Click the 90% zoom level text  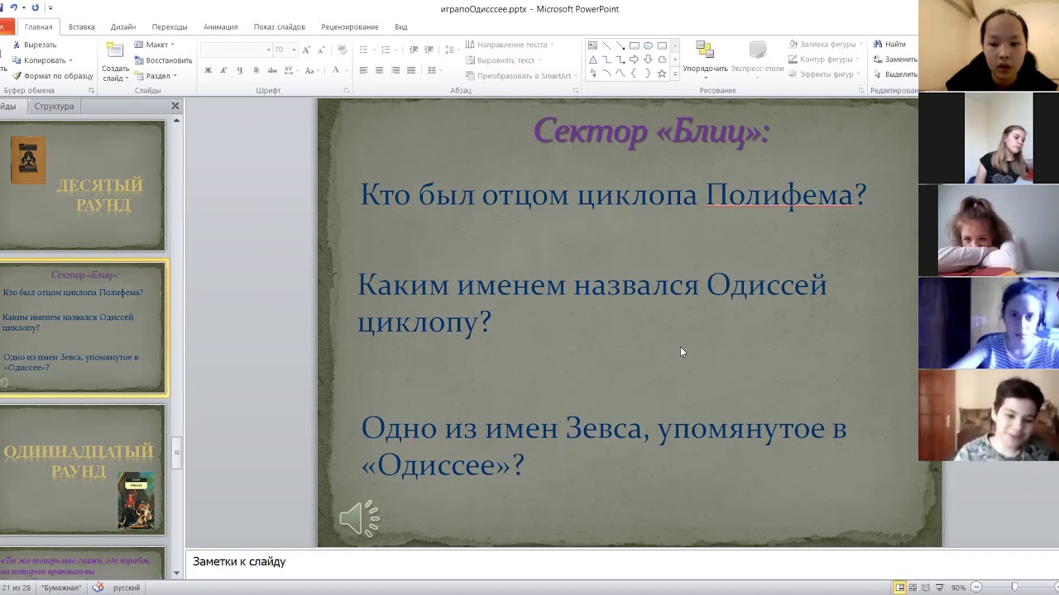[958, 588]
